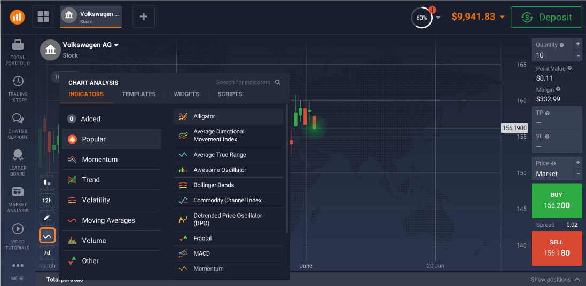Screen dimensions: 586x286
Task: Click the Deposit button
Action: [545, 17]
